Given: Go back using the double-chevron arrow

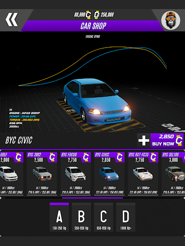Looking at the screenshot, I should point(12,20).
